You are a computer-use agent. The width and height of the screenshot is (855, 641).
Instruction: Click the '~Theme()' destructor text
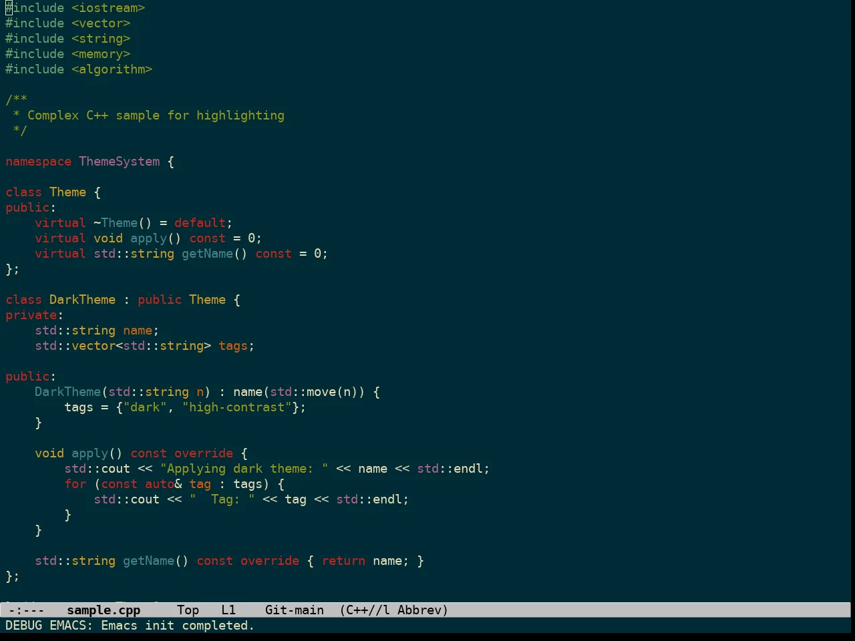tap(123, 223)
